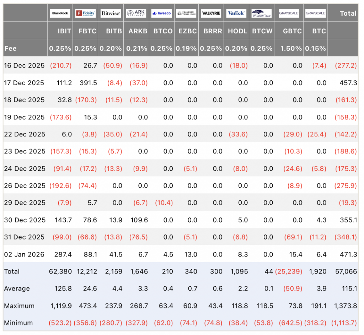The height and width of the screenshot is (335, 364).
Task: Select the GBTC ticker header
Action: pyautogui.click(x=292, y=31)
